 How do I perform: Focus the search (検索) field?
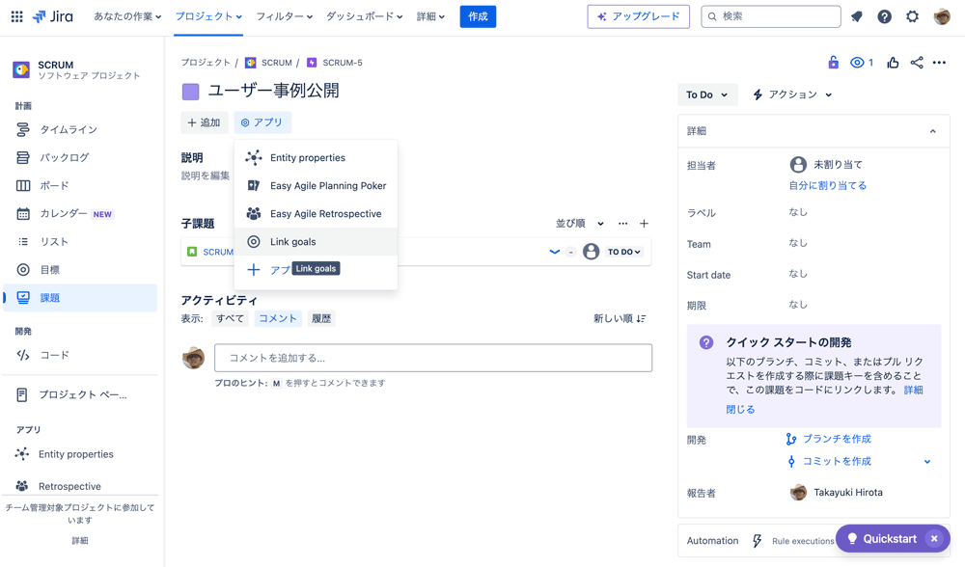click(770, 16)
